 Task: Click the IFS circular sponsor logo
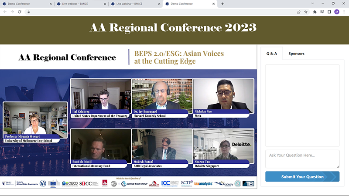(x=43, y=183)
